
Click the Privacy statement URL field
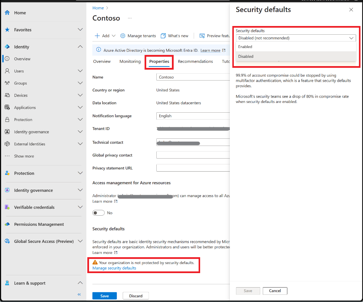click(x=193, y=168)
